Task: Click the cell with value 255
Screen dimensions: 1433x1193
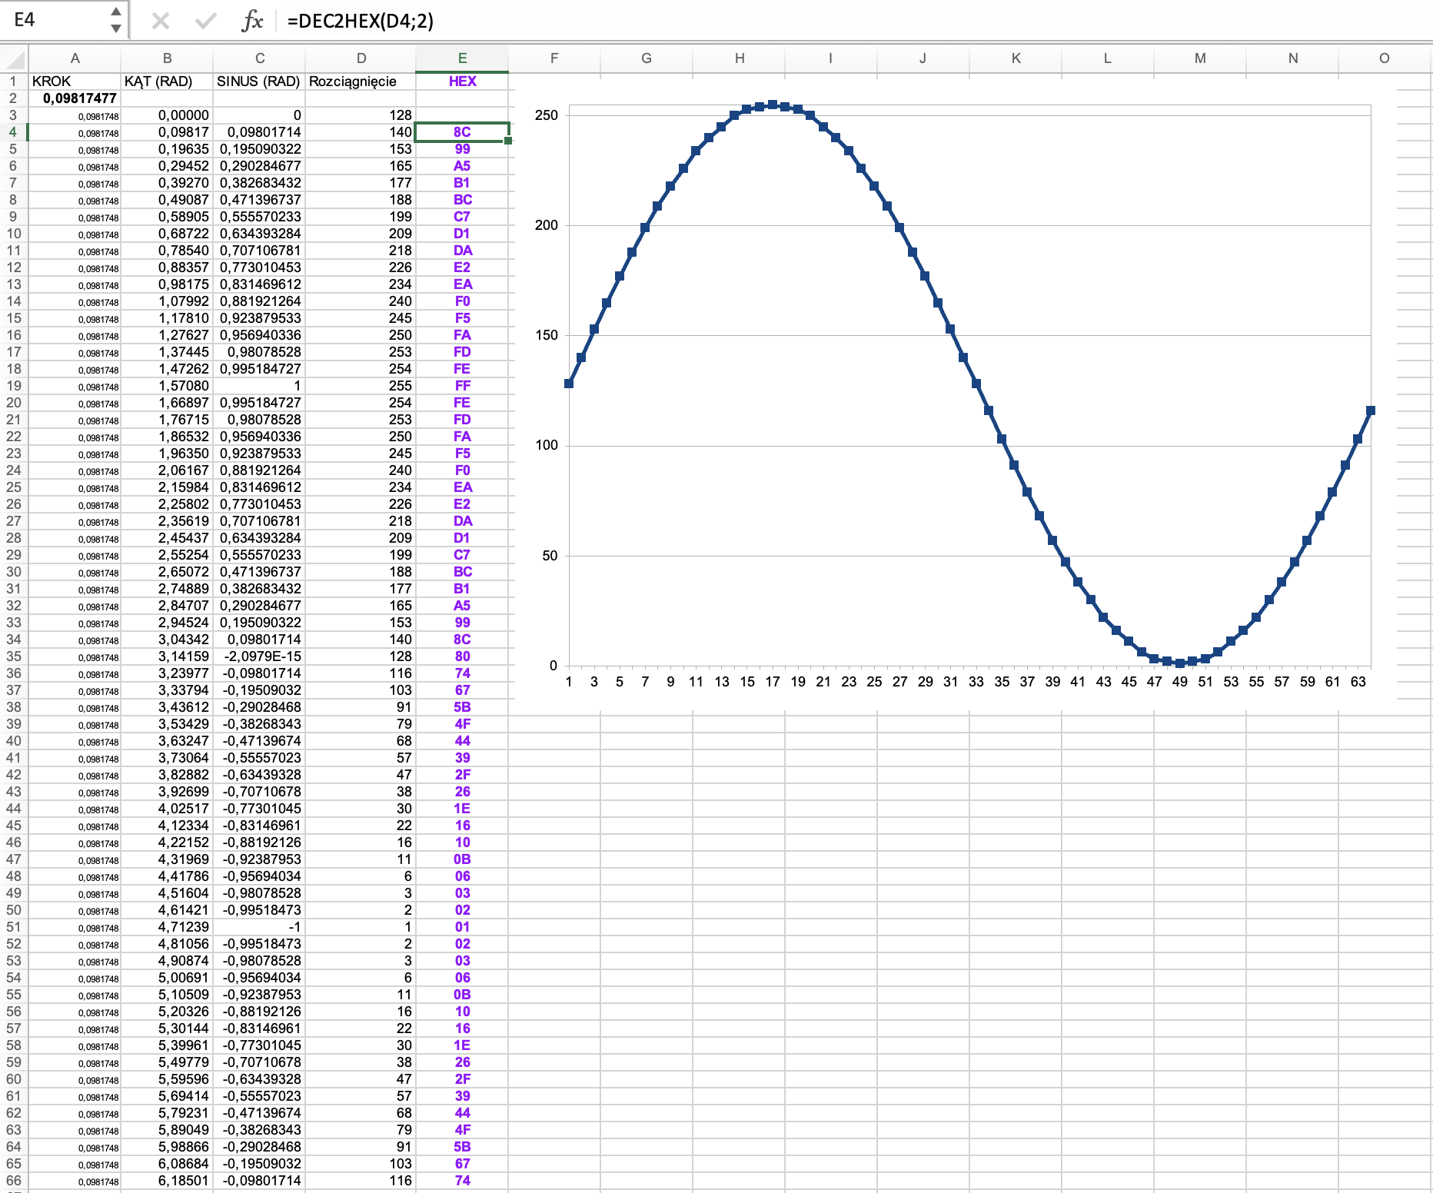Action: pos(361,386)
